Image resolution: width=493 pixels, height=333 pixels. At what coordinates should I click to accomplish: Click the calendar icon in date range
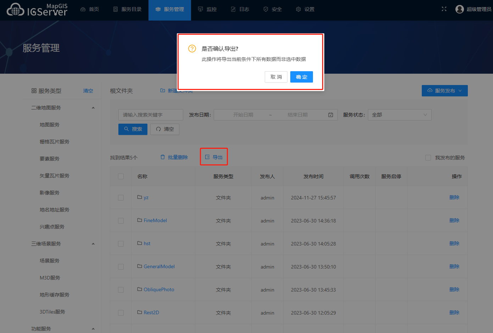pos(330,115)
